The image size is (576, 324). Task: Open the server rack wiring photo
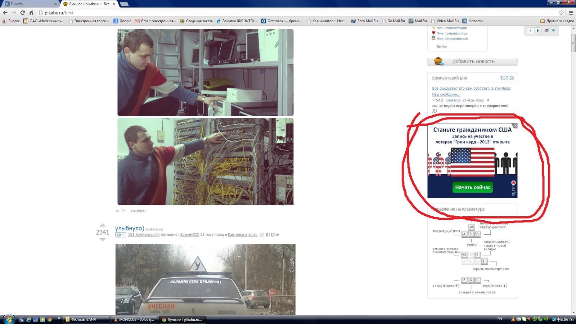pyautogui.click(x=205, y=162)
